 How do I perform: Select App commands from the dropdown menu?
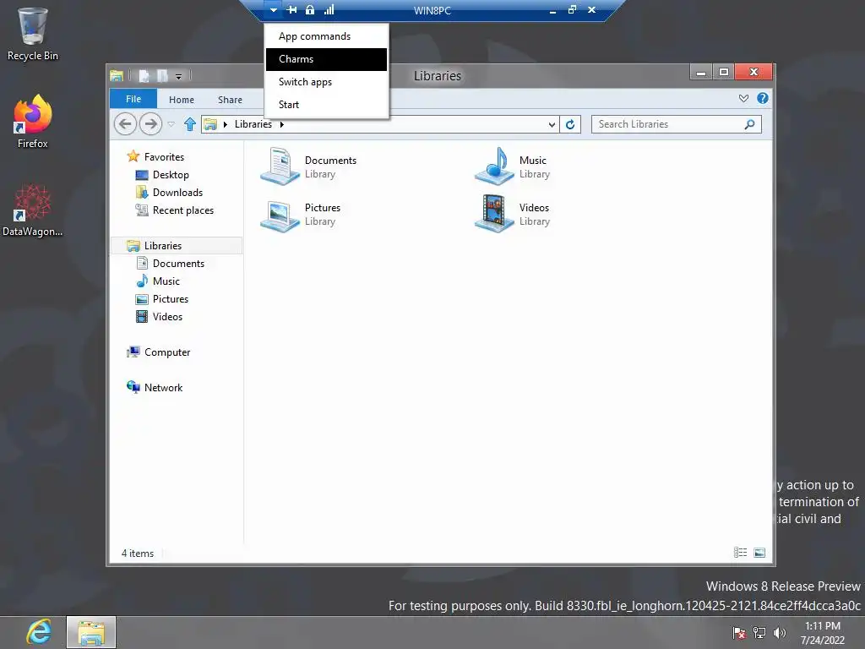click(326, 36)
